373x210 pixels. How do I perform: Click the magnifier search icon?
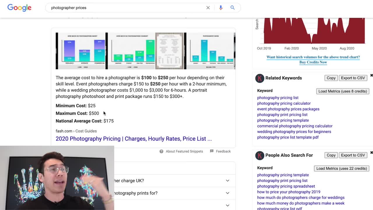click(x=233, y=8)
